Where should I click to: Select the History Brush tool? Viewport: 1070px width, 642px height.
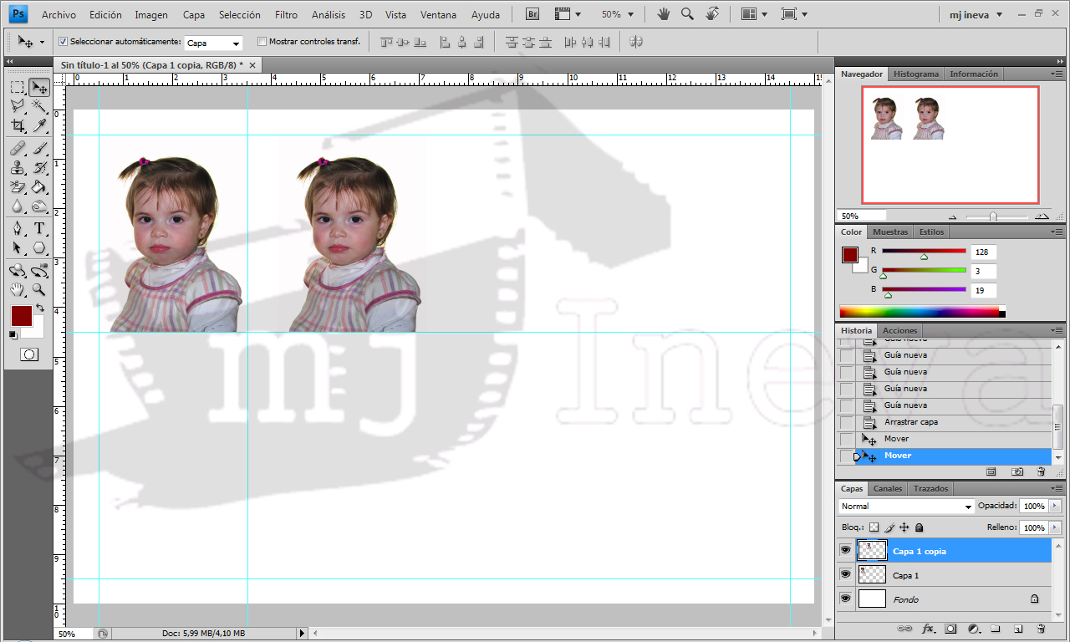39,168
